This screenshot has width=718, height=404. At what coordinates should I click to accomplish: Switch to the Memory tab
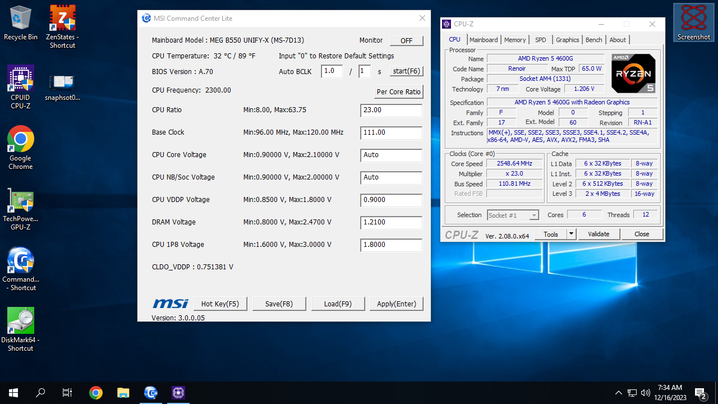point(515,40)
